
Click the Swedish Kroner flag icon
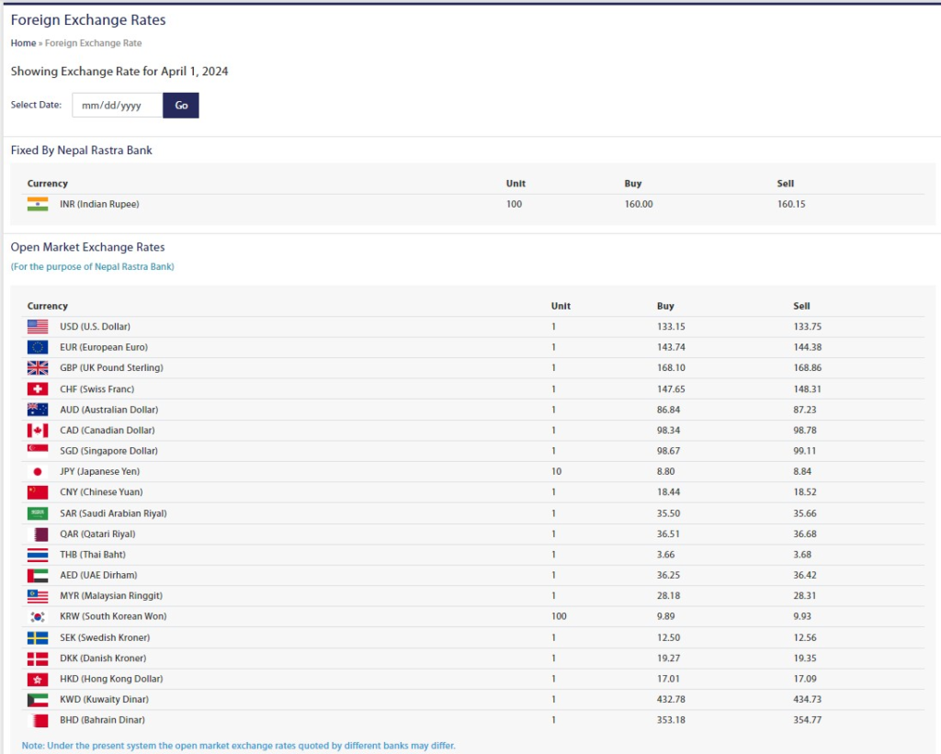click(x=38, y=638)
